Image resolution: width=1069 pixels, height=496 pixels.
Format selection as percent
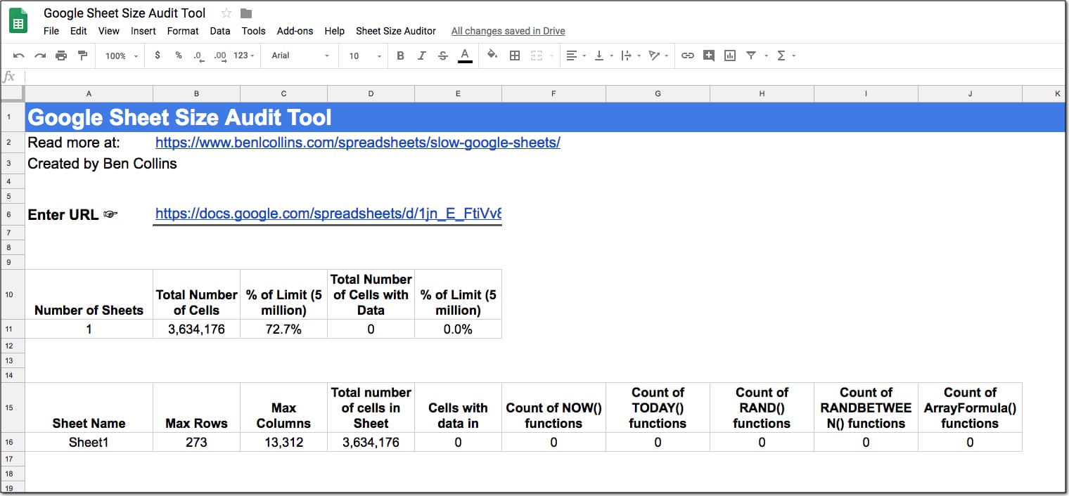coord(179,56)
